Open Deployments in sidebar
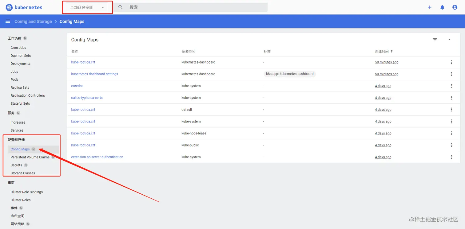The width and height of the screenshot is (465, 229). coord(21,64)
